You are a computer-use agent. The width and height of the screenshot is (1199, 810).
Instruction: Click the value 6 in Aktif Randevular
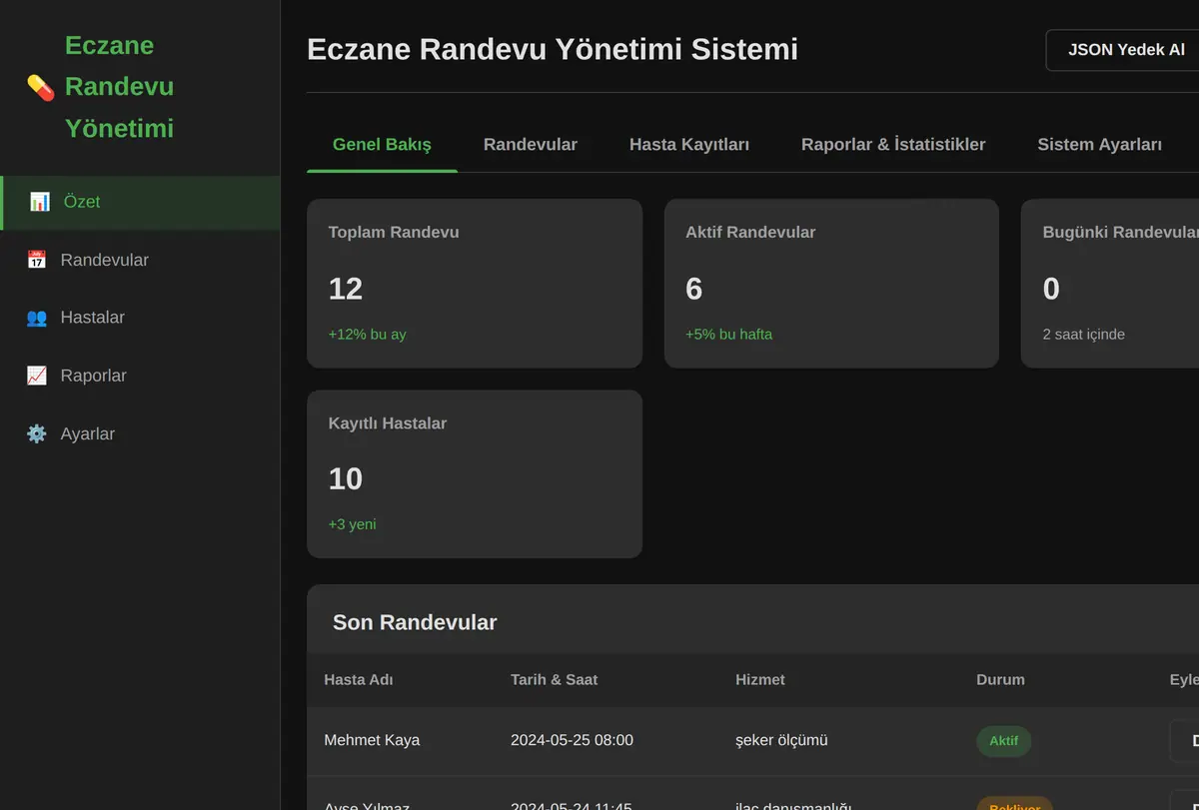(694, 290)
